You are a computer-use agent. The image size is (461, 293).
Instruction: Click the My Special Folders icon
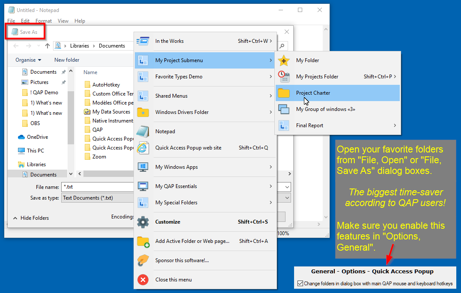tap(143, 203)
